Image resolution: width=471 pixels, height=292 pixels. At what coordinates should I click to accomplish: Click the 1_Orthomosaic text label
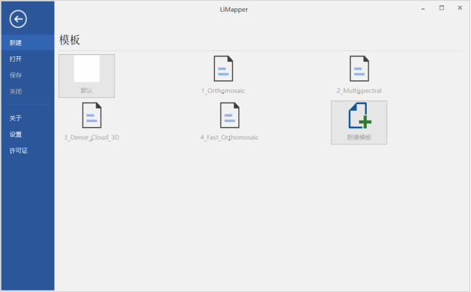point(223,91)
